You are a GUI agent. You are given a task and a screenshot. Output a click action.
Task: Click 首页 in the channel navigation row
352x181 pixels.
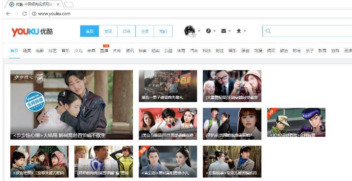tap(14, 51)
